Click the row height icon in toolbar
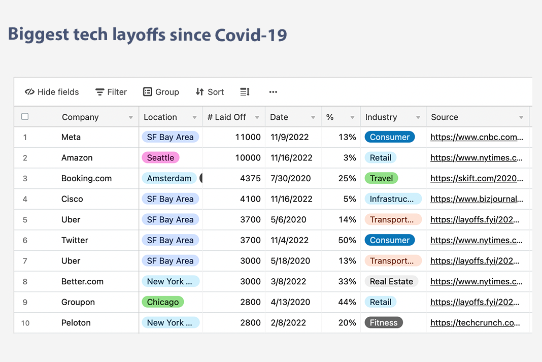This screenshot has width=542, height=362. (245, 92)
